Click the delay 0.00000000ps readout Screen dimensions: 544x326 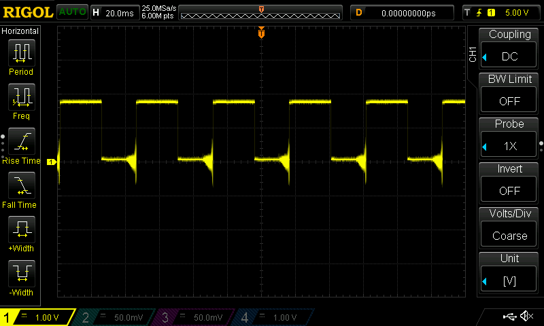[x=409, y=13]
